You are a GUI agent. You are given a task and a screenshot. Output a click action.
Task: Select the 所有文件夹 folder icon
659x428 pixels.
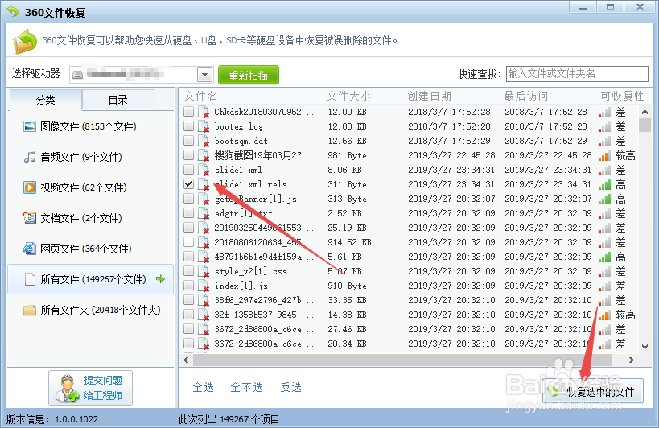[30, 310]
